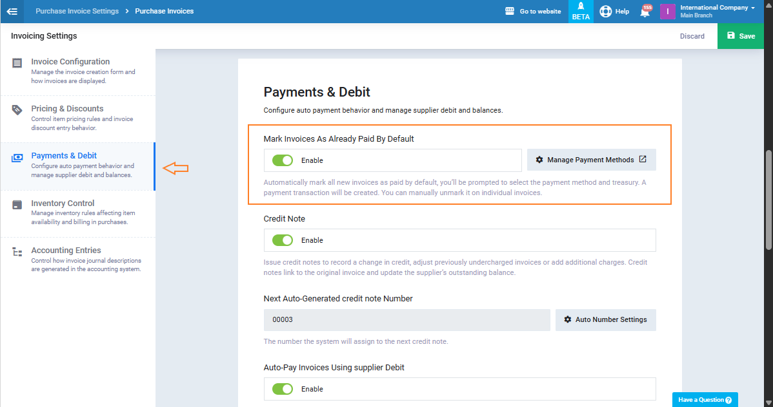The height and width of the screenshot is (407, 773).
Task: Click the Accounting Entries tree icon
Action: point(17,252)
